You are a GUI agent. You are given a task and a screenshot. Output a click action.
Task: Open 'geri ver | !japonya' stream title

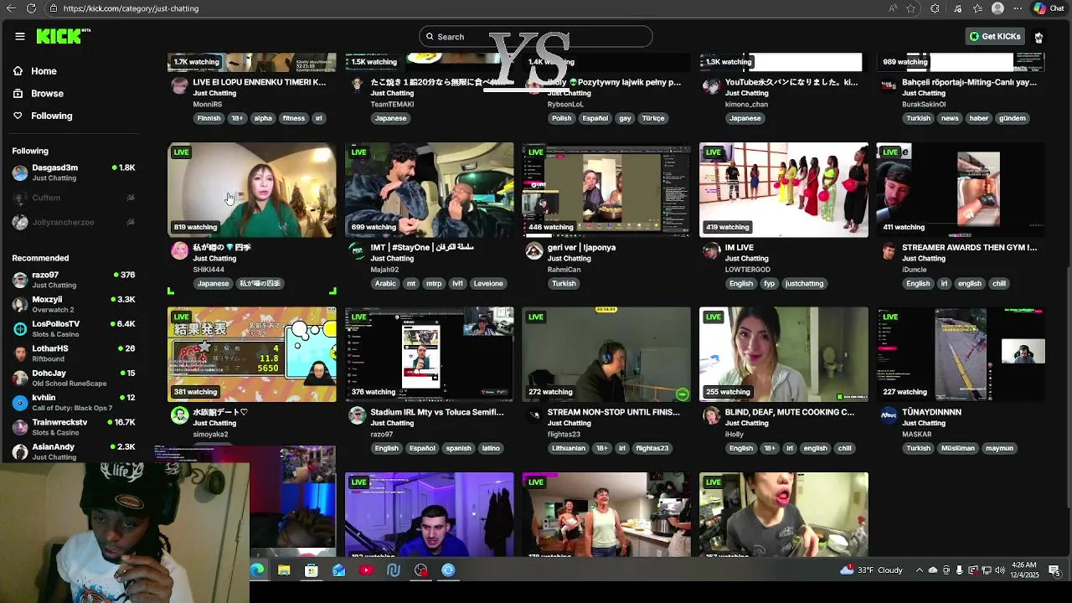[581, 248]
